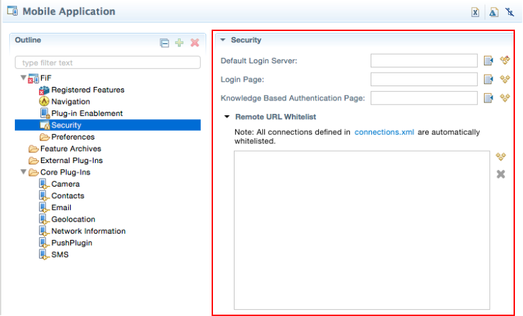Click Geolocation plug-in icon
Screen dimensions: 523x316
[44, 220]
